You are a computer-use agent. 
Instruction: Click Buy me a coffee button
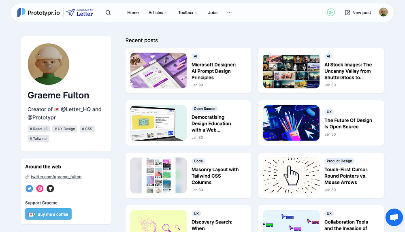48,214
